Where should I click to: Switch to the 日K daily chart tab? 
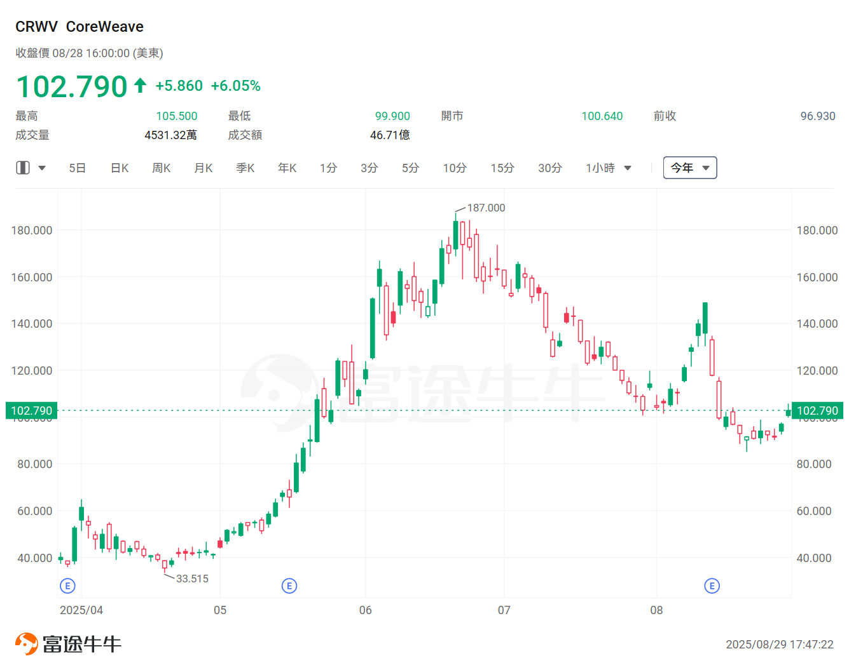(x=119, y=168)
